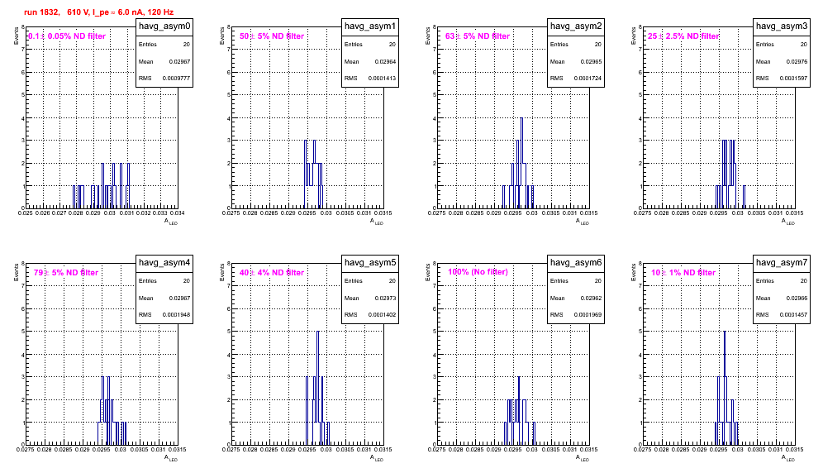This screenshot has width=823, height=473.
Task: Click RMS value 0.0001402 in havg_asym5
Action: [382, 315]
